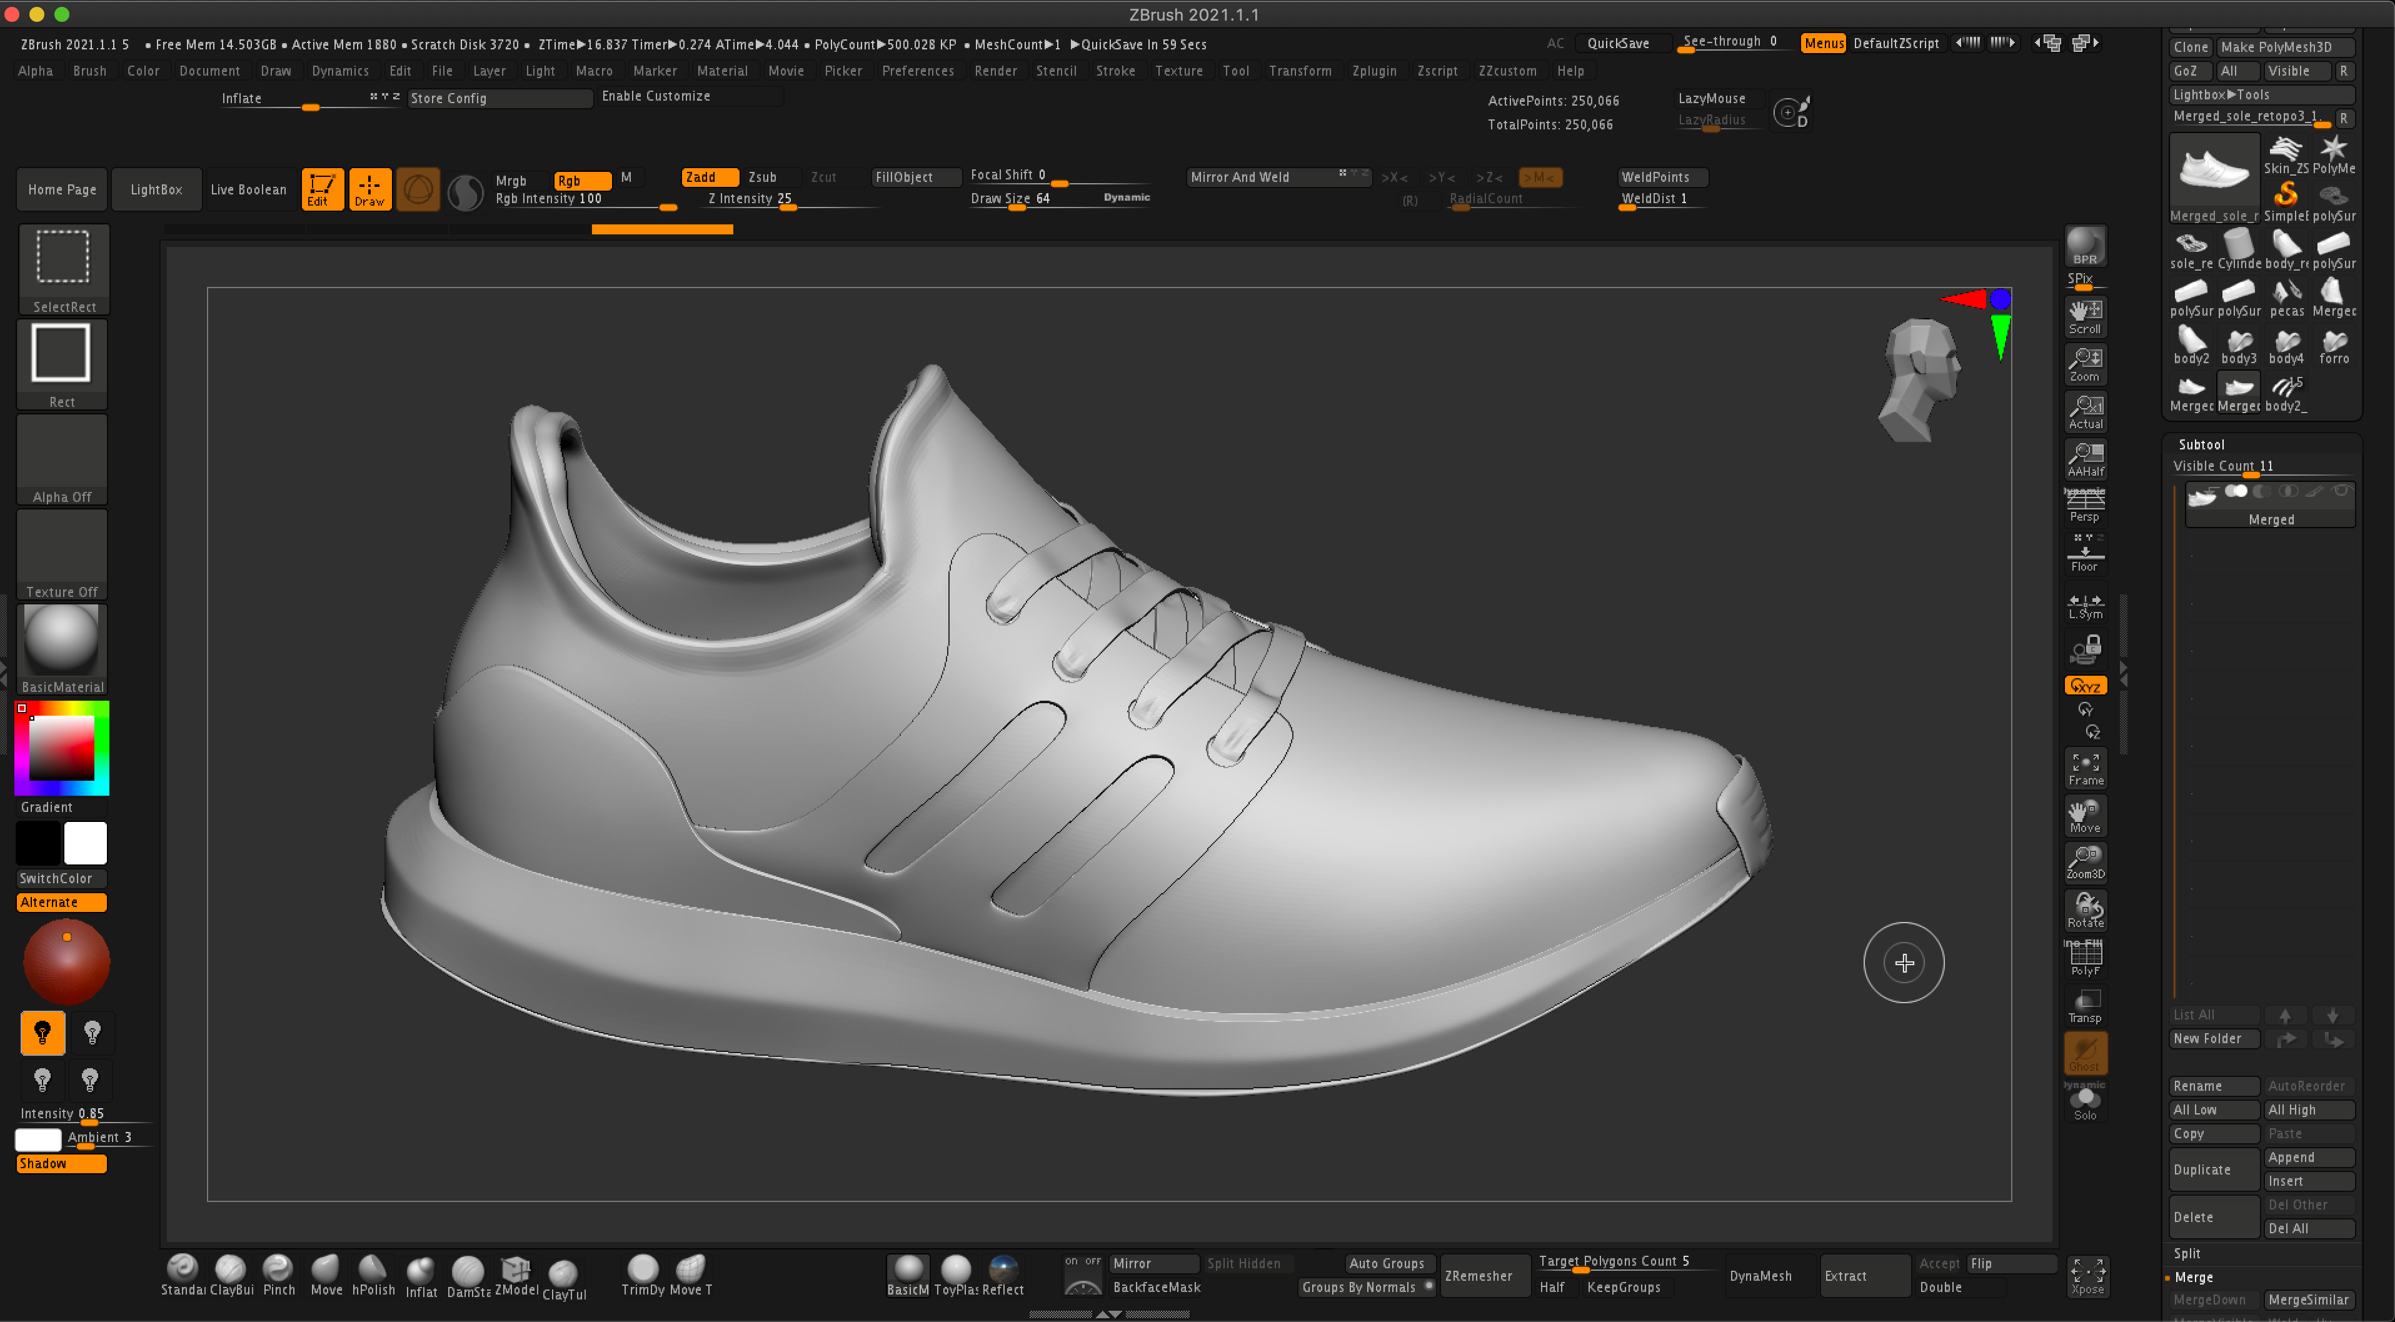Toggle Live Boolean
2395x1322 pixels.
click(248, 189)
